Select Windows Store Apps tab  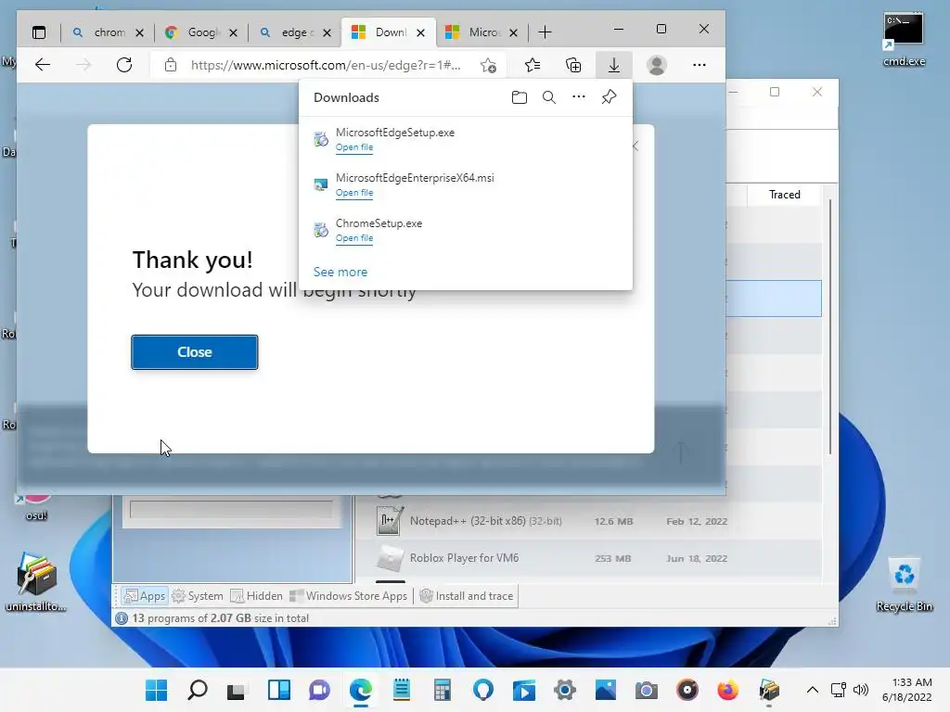click(x=349, y=596)
